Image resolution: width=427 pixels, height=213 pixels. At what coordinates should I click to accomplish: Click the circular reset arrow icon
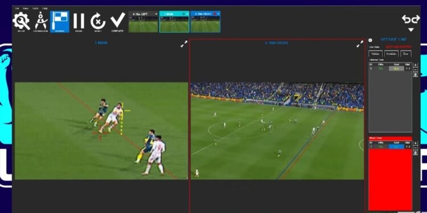pyautogui.click(x=98, y=21)
